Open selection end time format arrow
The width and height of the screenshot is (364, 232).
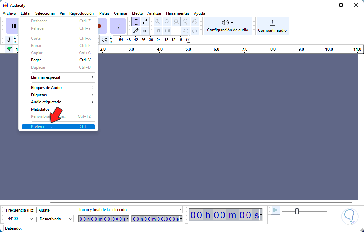click(181, 219)
